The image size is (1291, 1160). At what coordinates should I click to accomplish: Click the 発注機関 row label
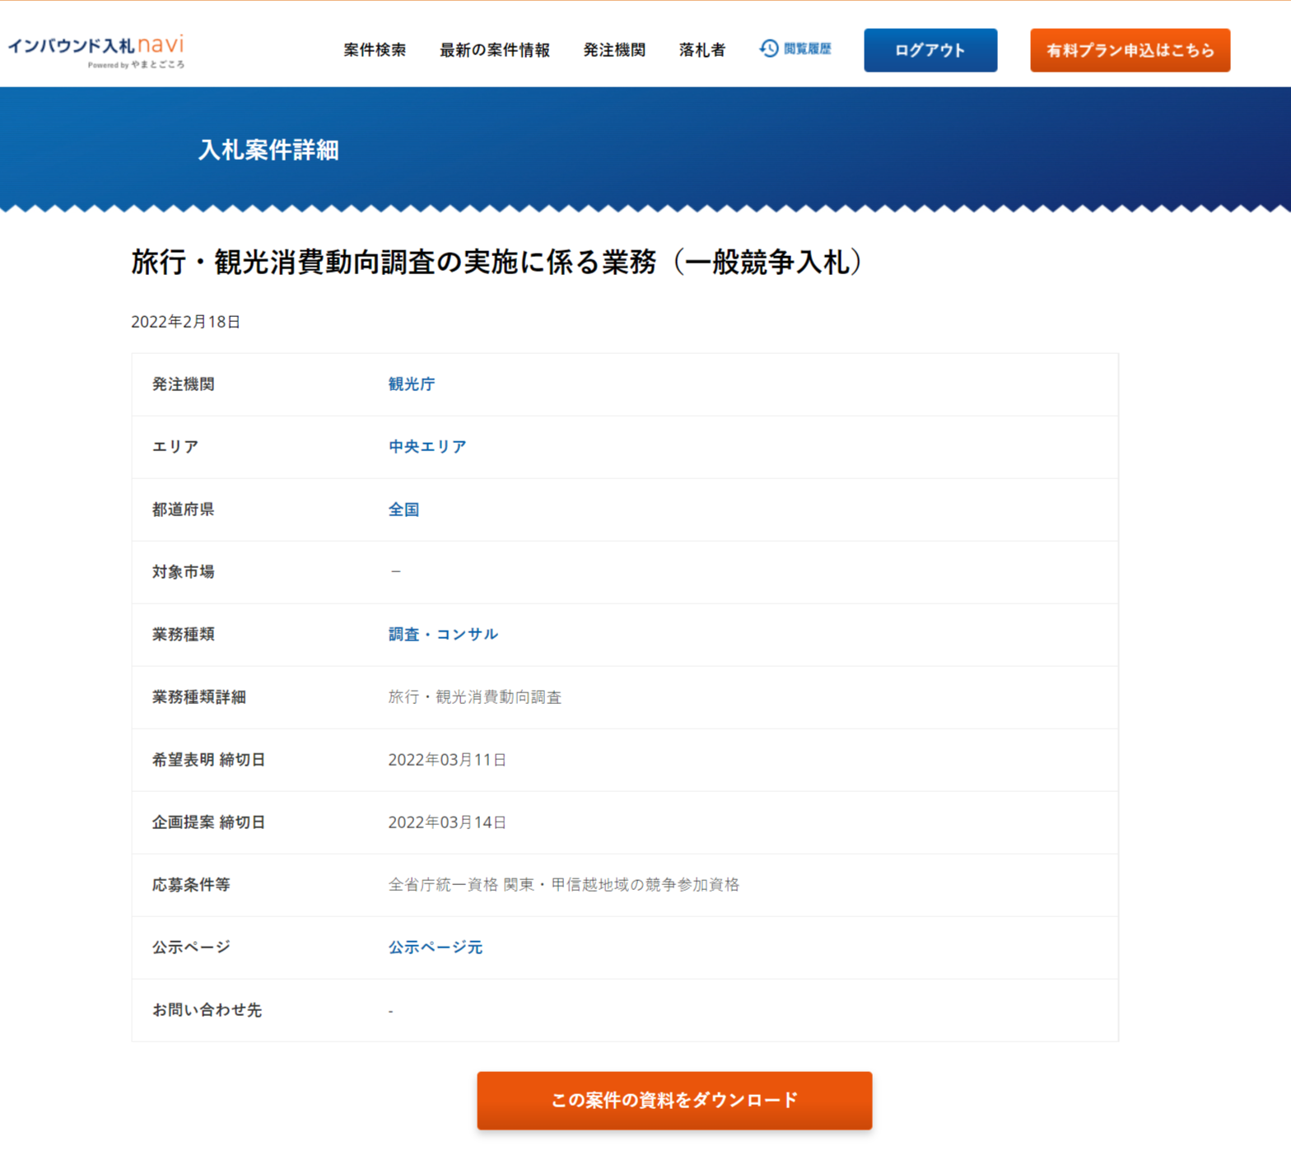[184, 384]
